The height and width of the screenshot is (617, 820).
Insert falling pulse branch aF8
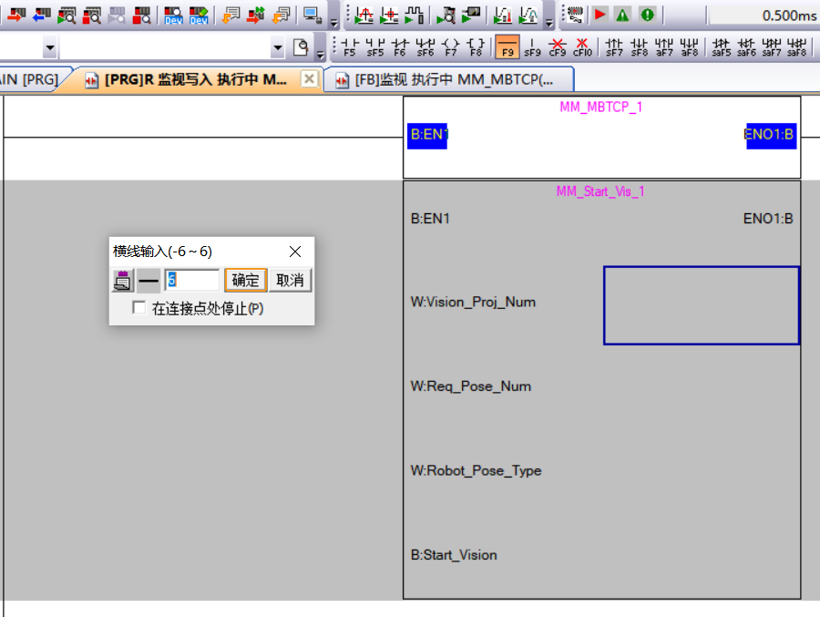pos(690,47)
